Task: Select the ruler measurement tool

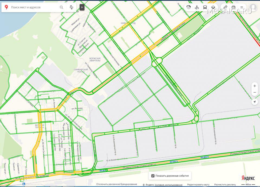Action: pos(225,8)
